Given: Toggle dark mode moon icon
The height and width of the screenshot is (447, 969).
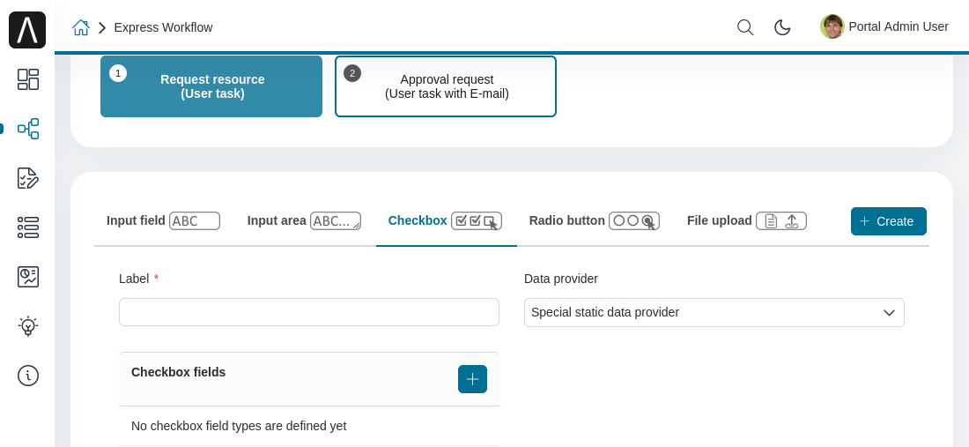Looking at the screenshot, I should pos(782,27).
